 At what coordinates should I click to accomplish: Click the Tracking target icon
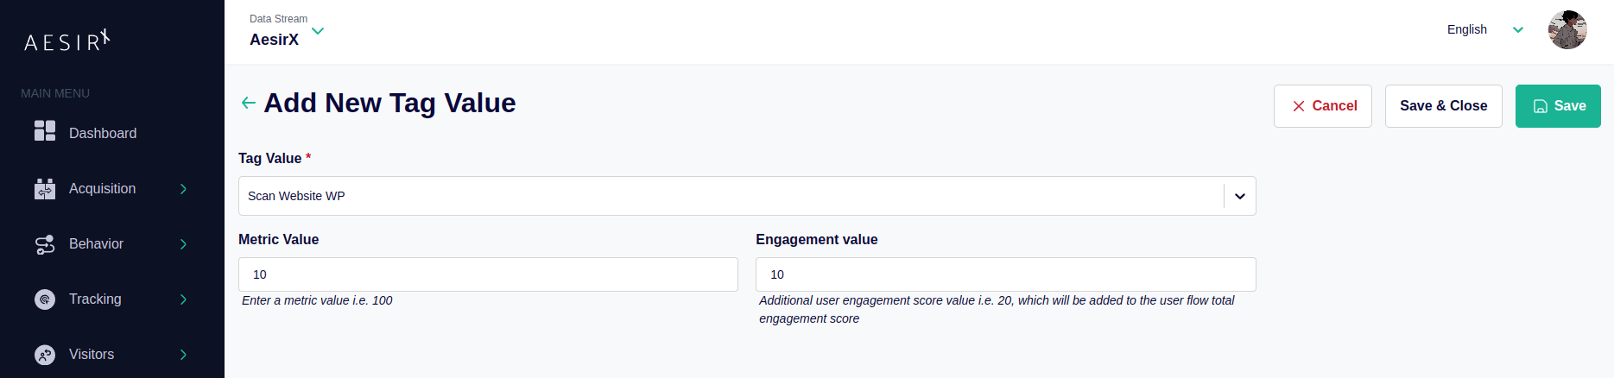click(x=45, y=299)
